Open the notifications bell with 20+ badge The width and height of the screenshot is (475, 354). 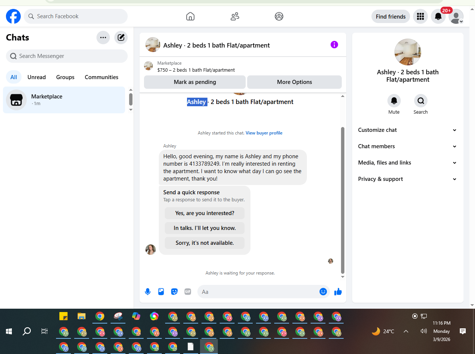[x=438, y=16]
